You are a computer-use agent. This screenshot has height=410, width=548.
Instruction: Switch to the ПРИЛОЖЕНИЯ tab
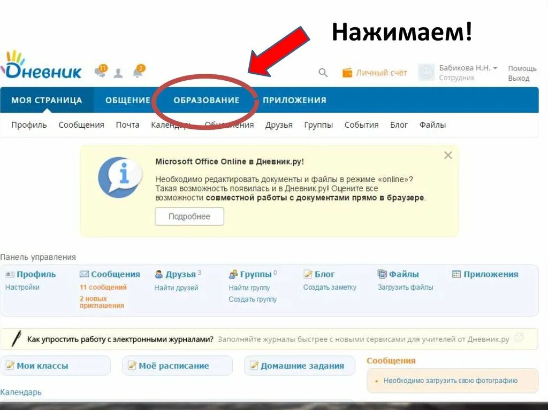(x=295, y=100)
